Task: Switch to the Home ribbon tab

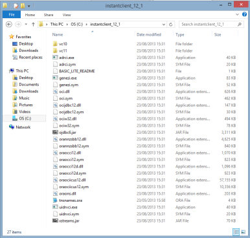Action: click(x=30, y=15)
